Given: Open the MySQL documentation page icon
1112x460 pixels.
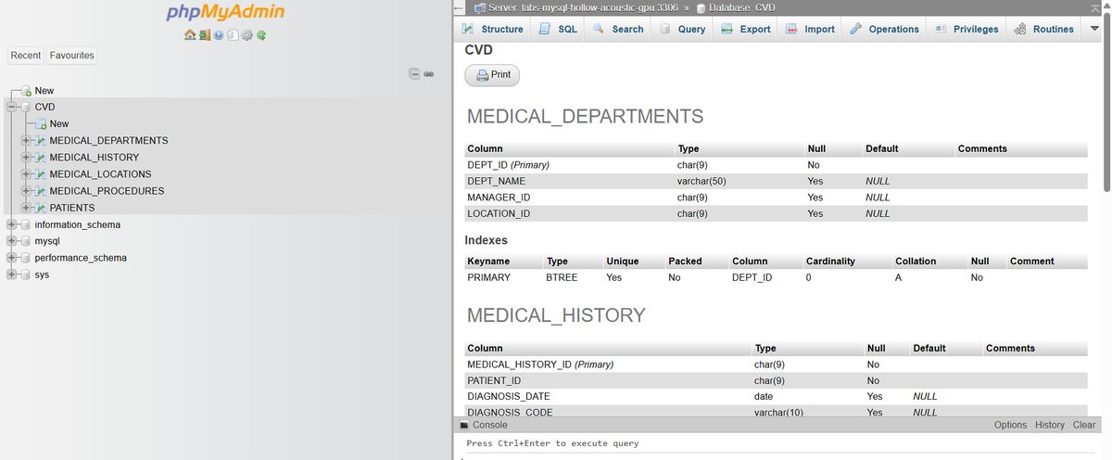Looking at the screenshot, I should coord(233,35).
